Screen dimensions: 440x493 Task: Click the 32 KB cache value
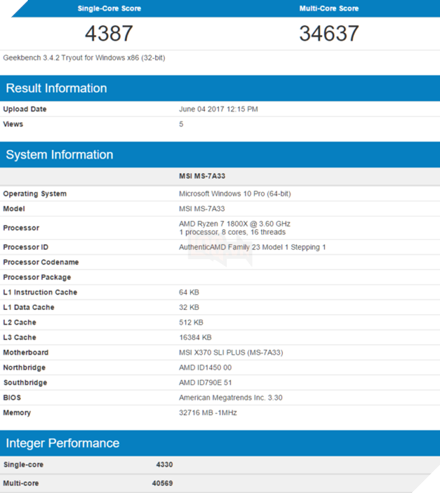189,307
